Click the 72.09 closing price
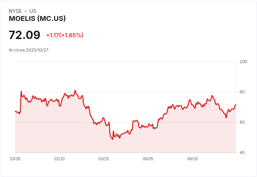257x177 pixels. [24, 35]
